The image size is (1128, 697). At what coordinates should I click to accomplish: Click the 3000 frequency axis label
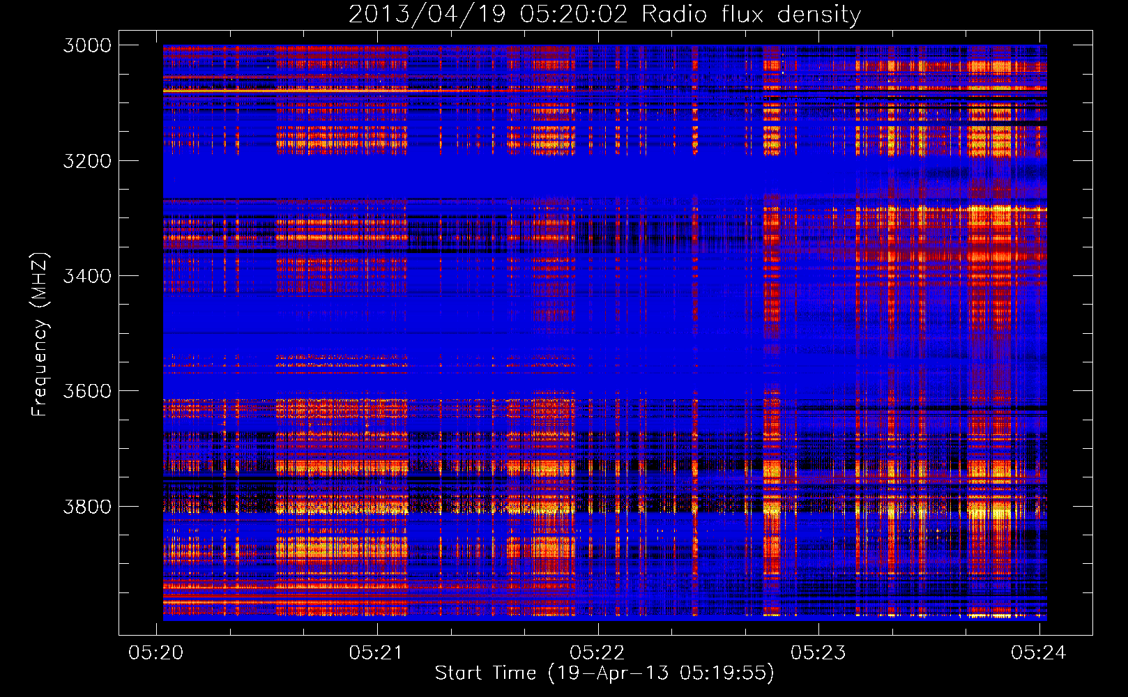tap(87, 45)
